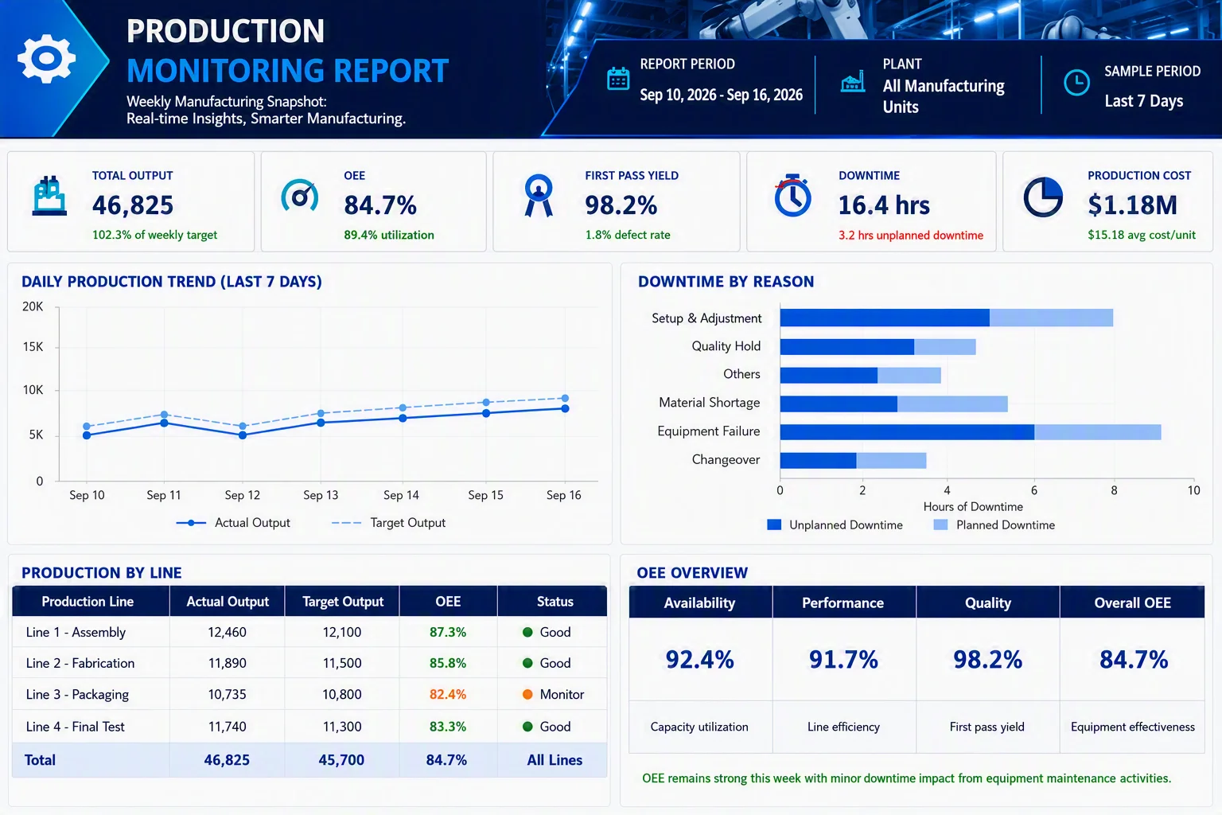
Task: Click the 'Daily Production Trend' chart title
Action: coord(172,282)
